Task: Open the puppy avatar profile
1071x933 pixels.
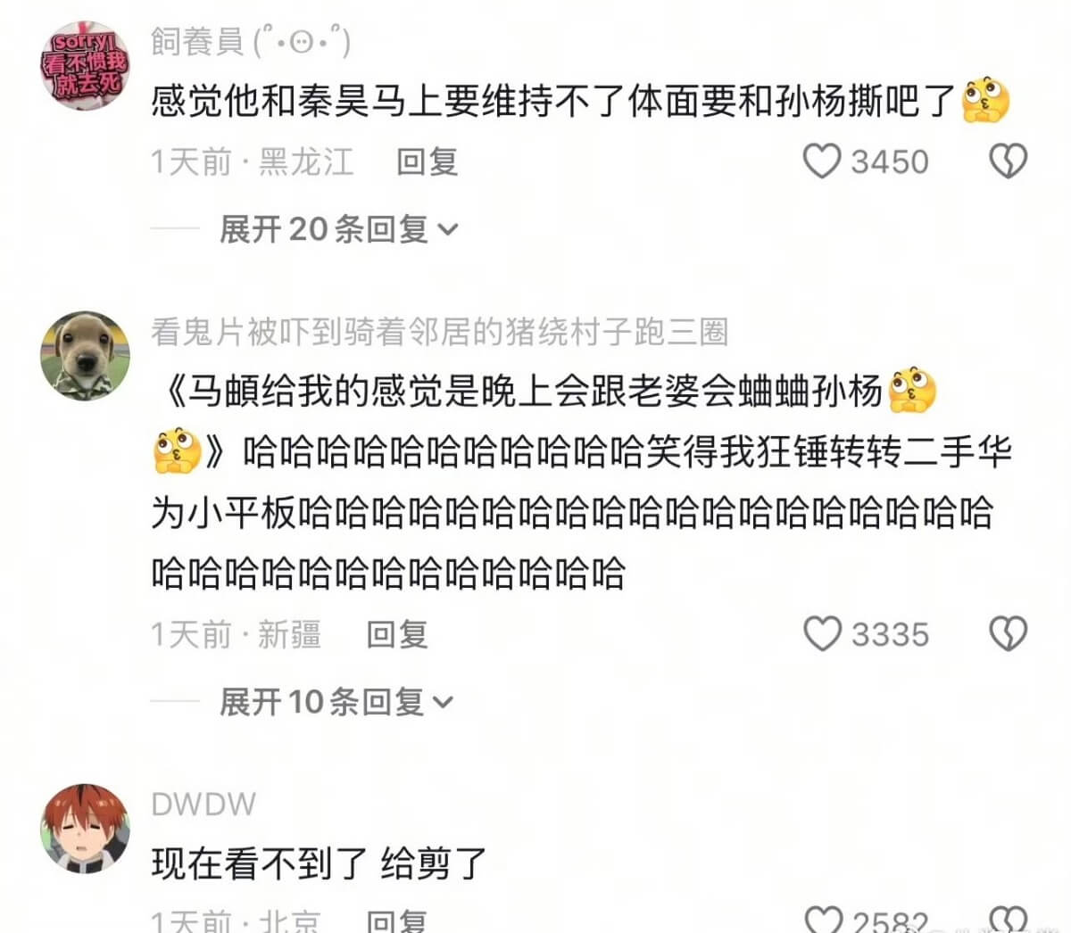Action: 86,356
